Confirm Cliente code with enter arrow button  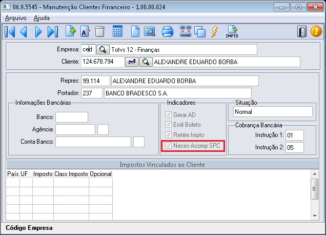131,62
